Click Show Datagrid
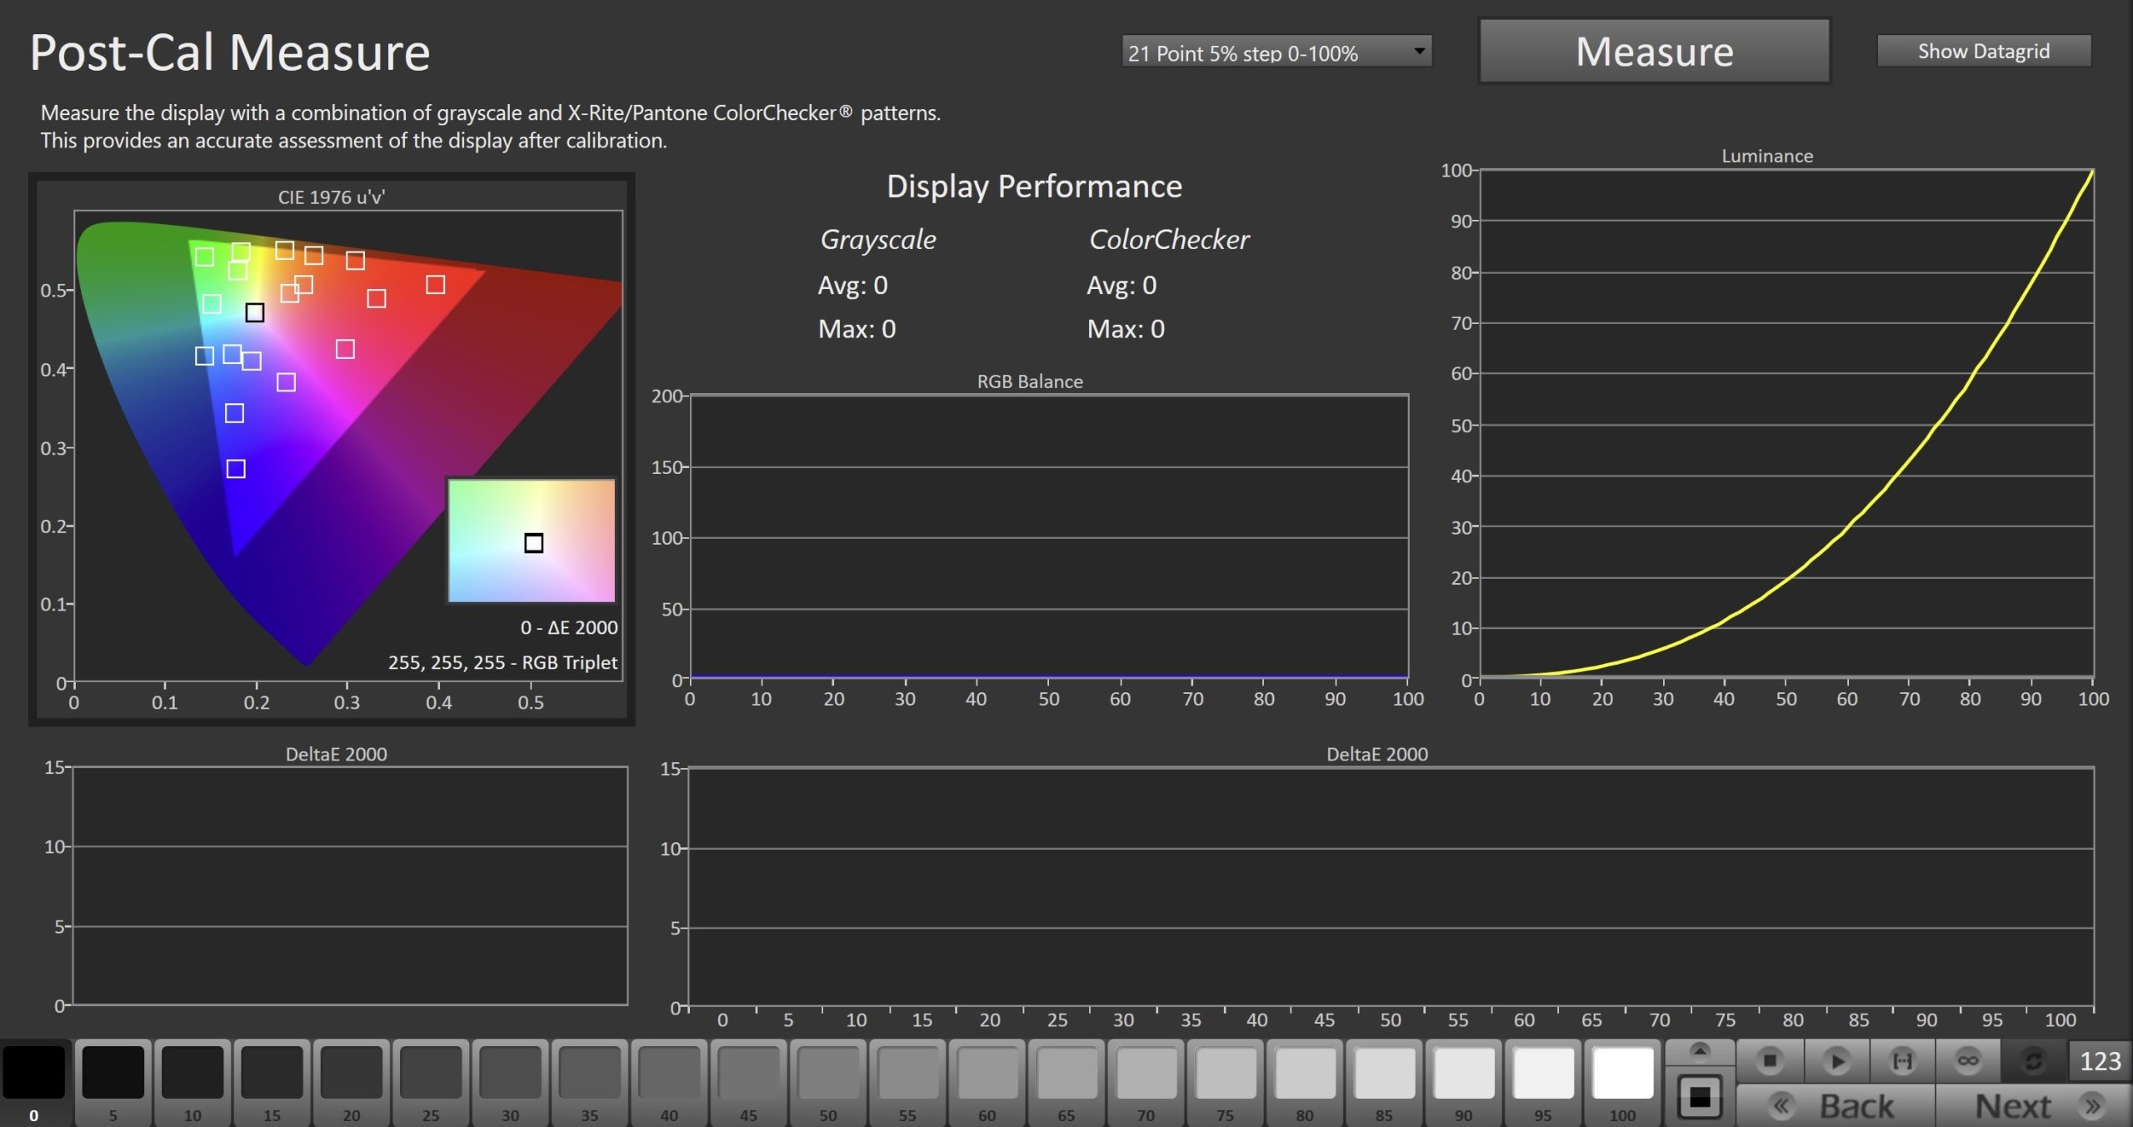This screenshot has height=1127, width=2133. pos(1983,51)
